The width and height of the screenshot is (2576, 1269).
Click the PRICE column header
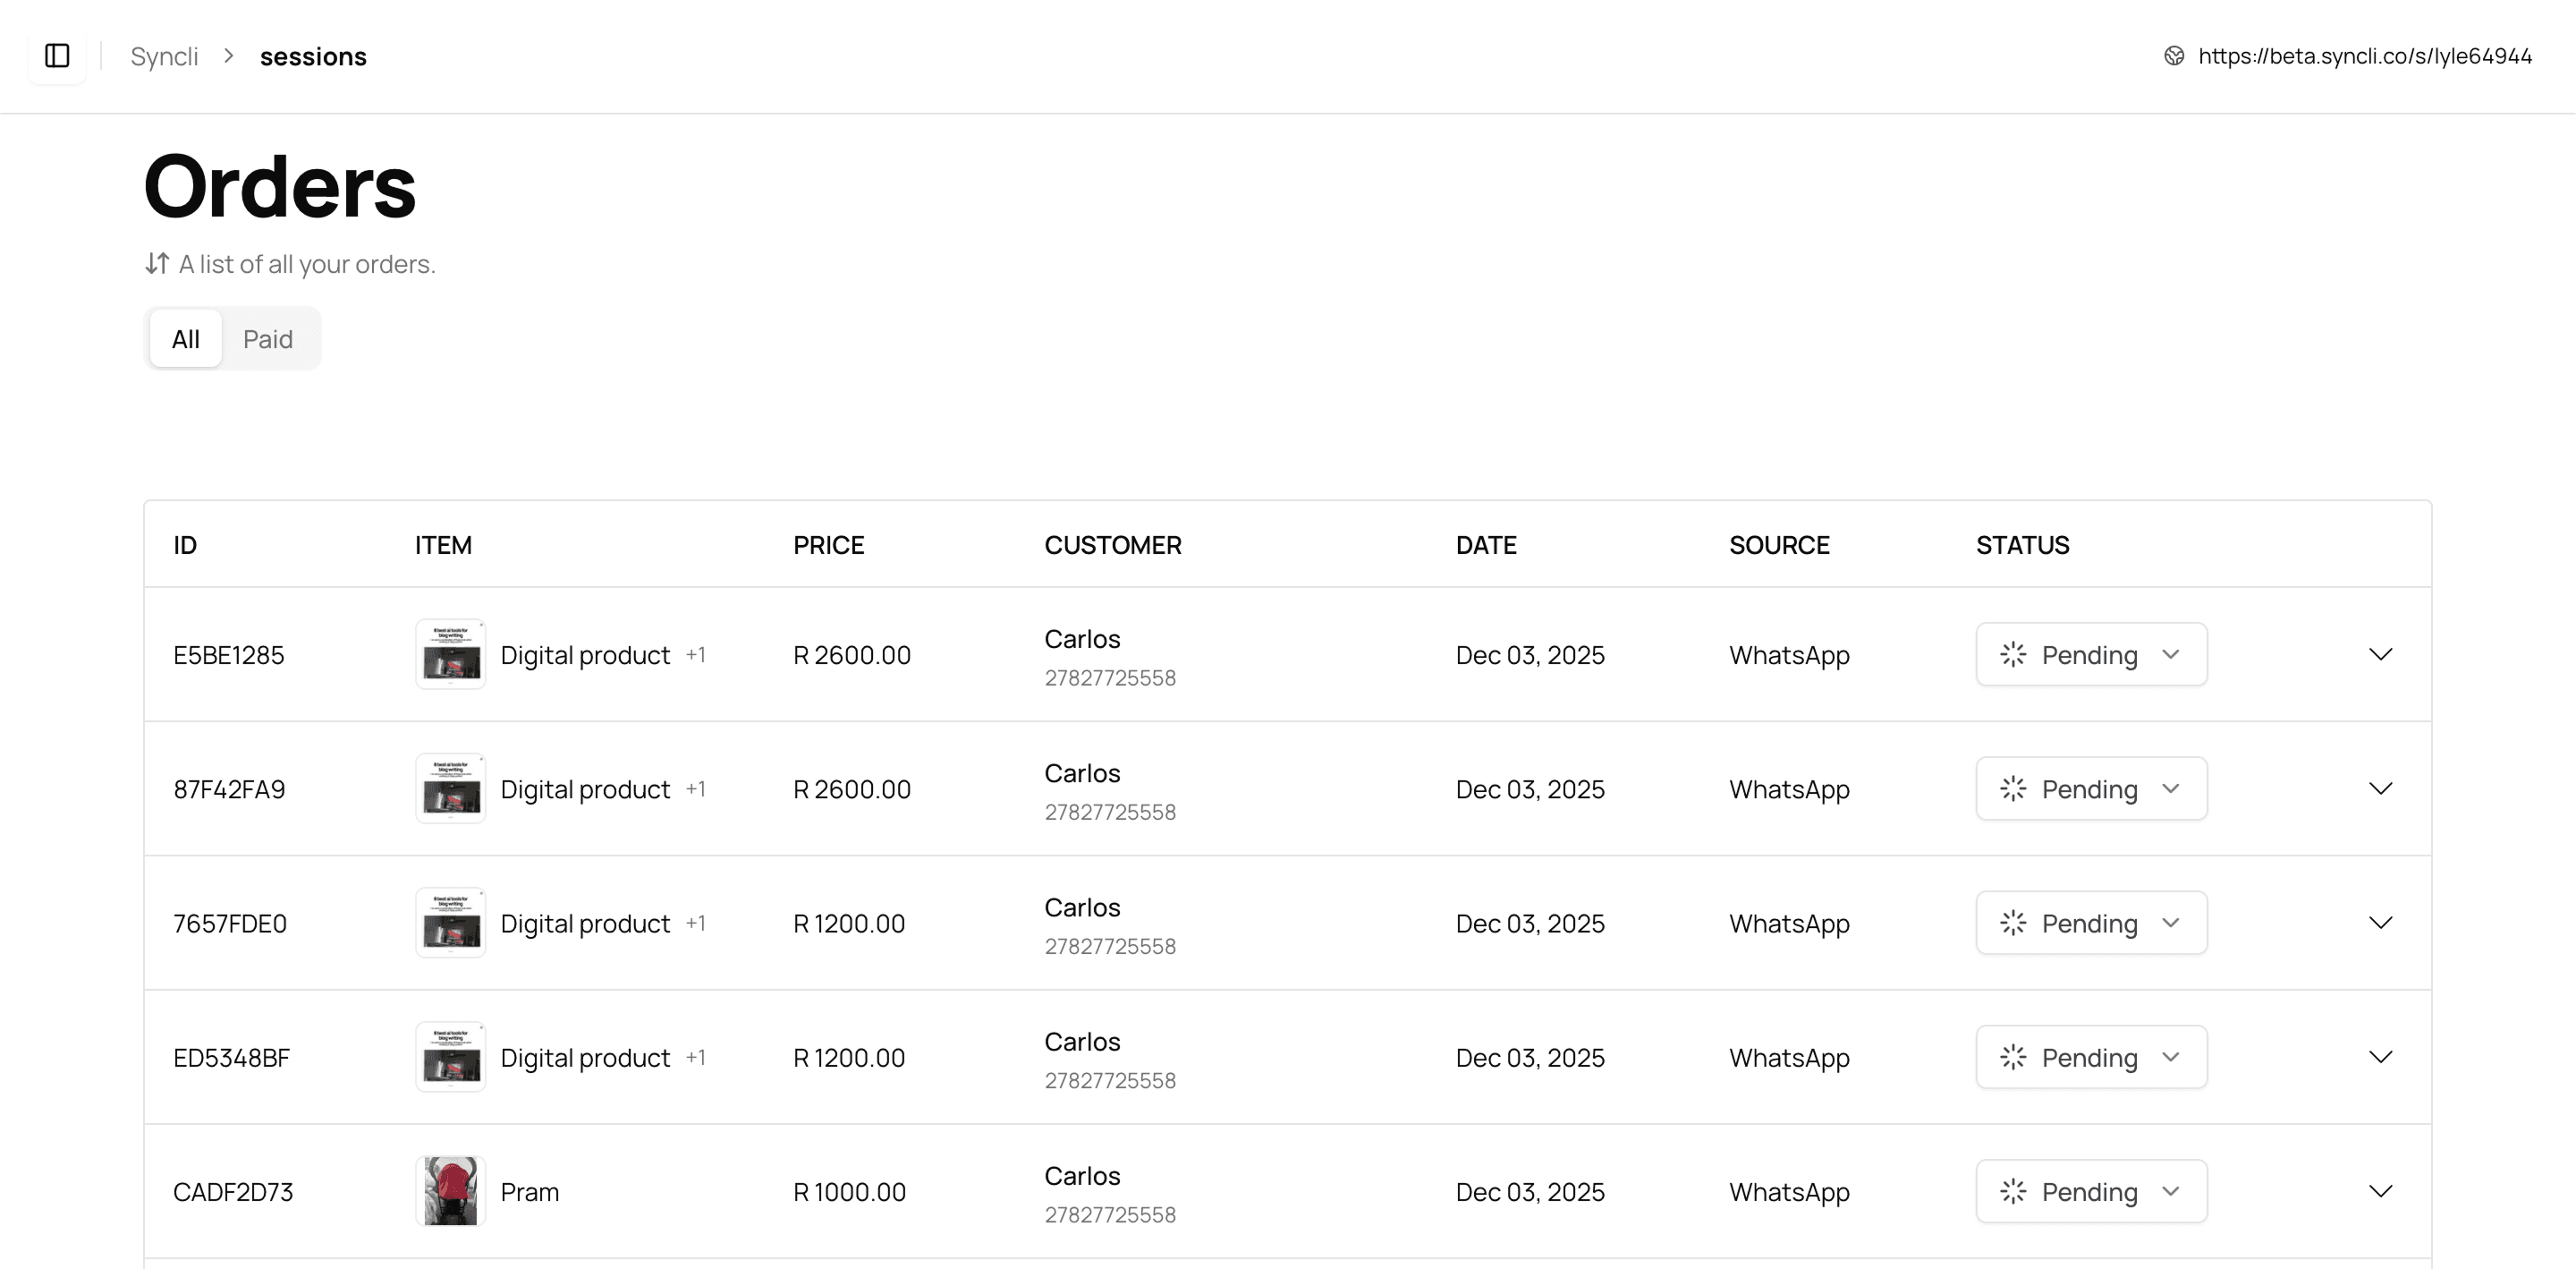tap(829, 544)
